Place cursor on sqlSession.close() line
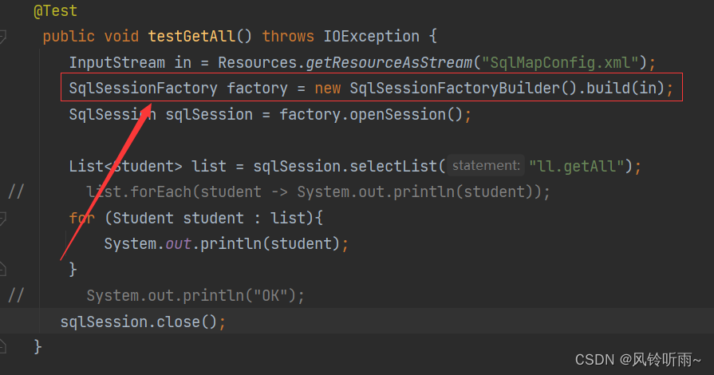Screen dimensions: 714x375 [138, 322]
